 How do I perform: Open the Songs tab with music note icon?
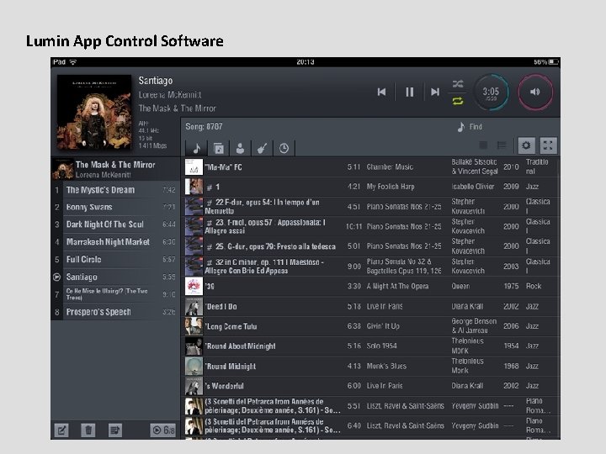coord(196,148)
